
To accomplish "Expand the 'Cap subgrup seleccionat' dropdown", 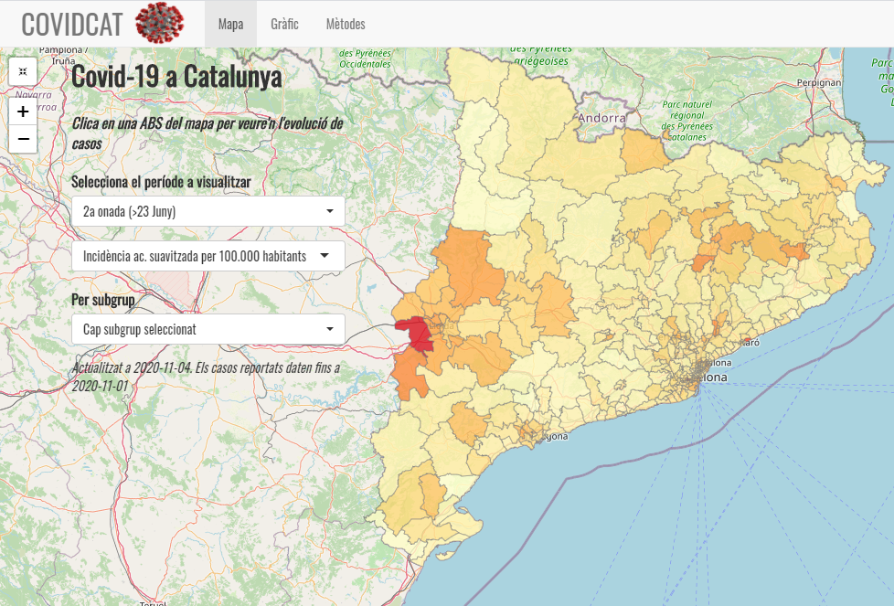I will click(208, 329).
